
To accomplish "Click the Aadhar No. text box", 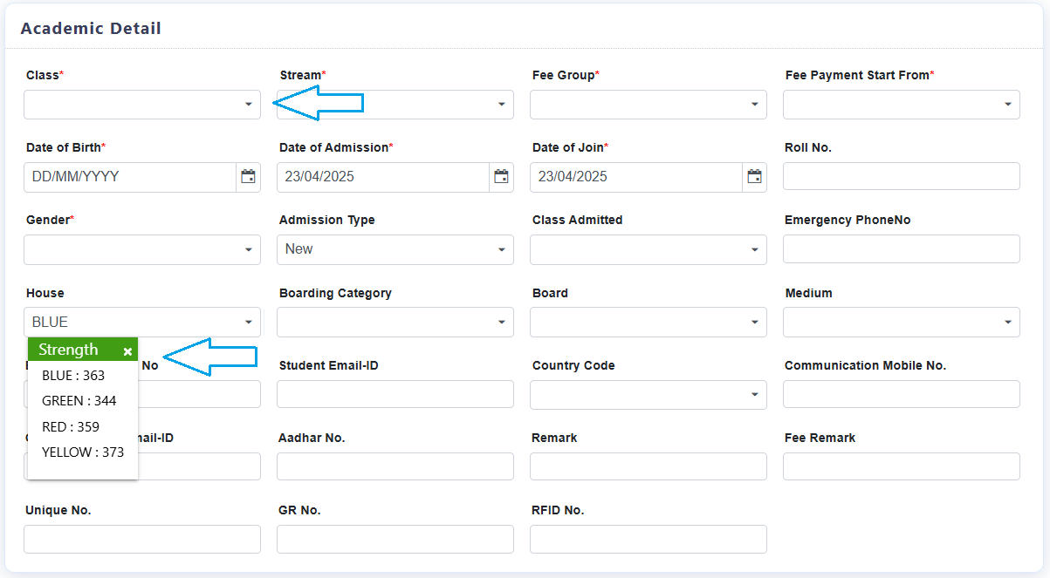I will [x=395, y=466].
